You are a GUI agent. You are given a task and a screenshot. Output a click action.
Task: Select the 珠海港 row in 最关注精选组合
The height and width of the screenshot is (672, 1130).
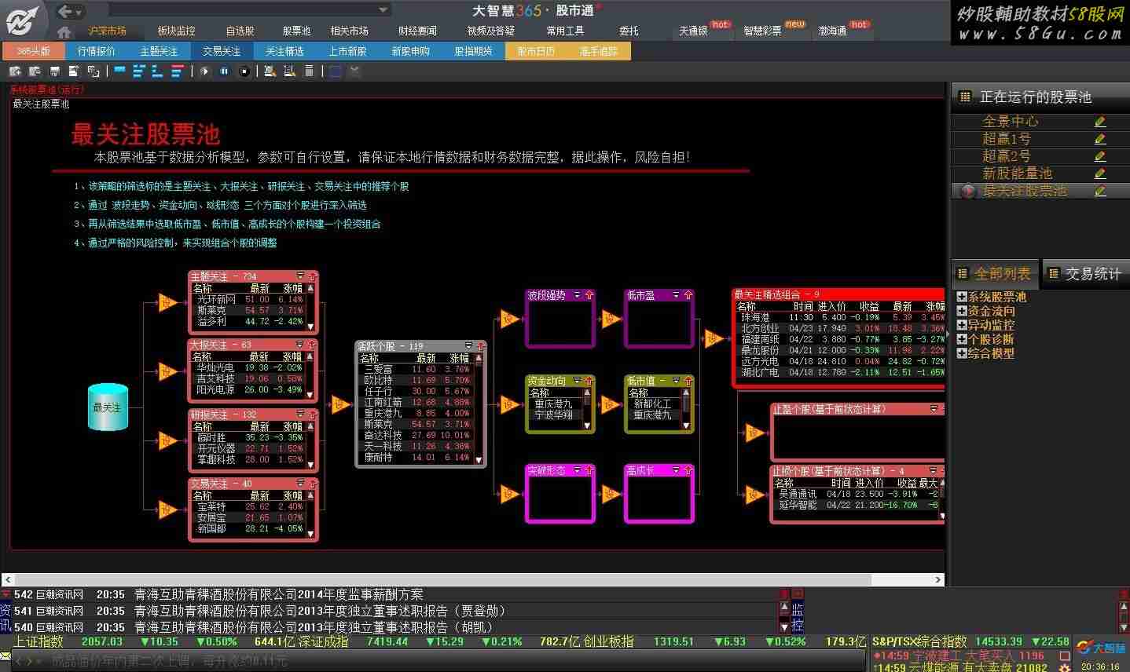coord(841,317)
